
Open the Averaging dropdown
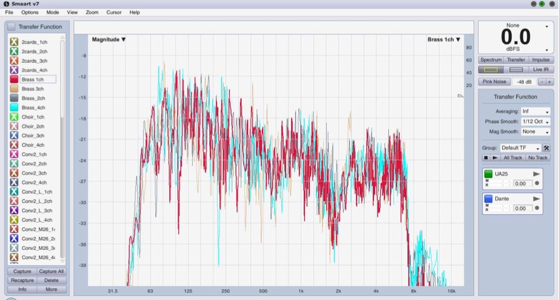535,112
